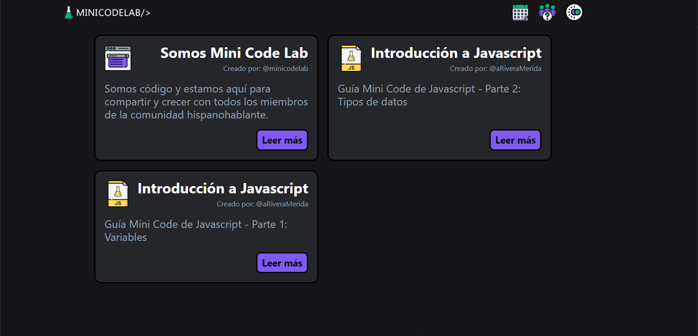Viewport: 698px width, 336px height.
Task: Click the green flask logo icon
Action: click(x=69, y=13)
